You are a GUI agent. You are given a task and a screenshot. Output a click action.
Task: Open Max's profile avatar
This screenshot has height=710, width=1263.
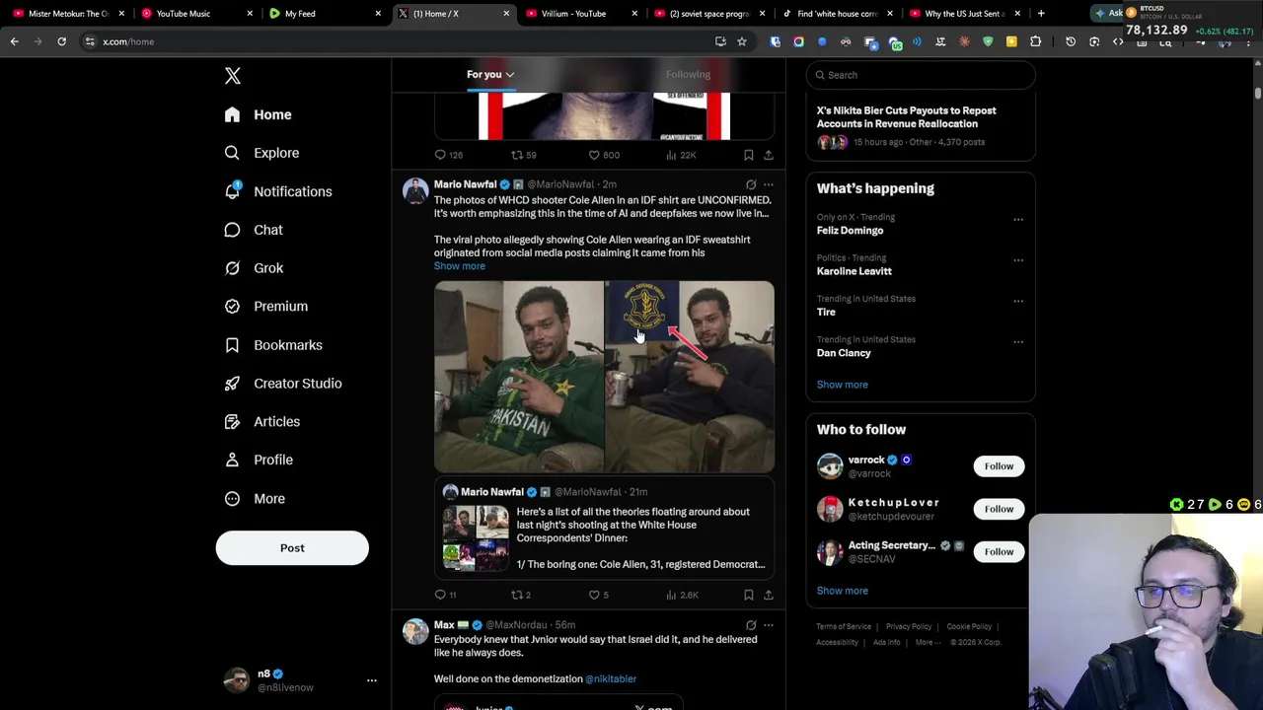click(x=415, y=631)
